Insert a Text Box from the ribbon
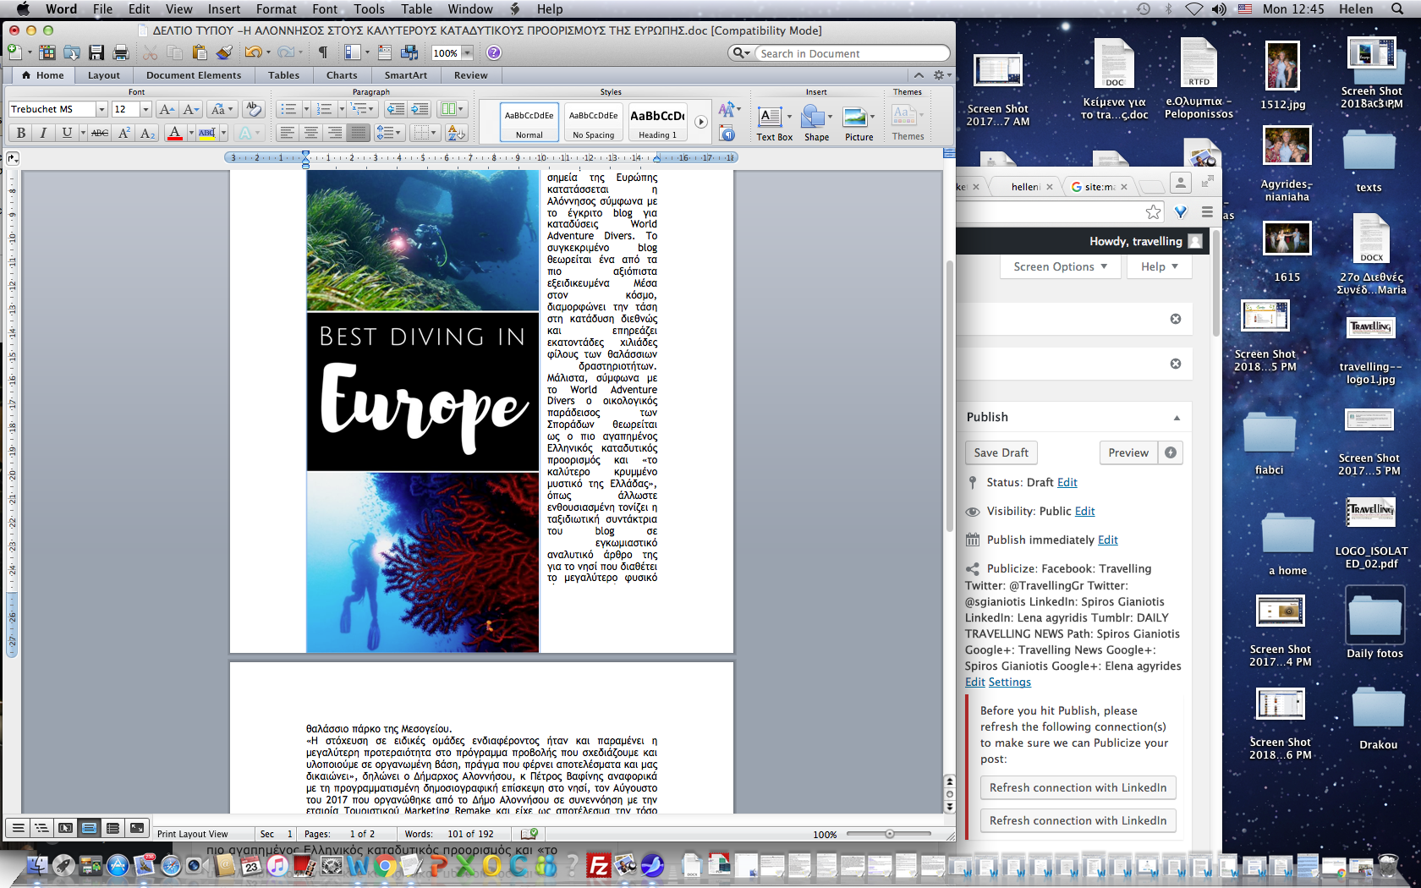 click(x=774, y=123)
